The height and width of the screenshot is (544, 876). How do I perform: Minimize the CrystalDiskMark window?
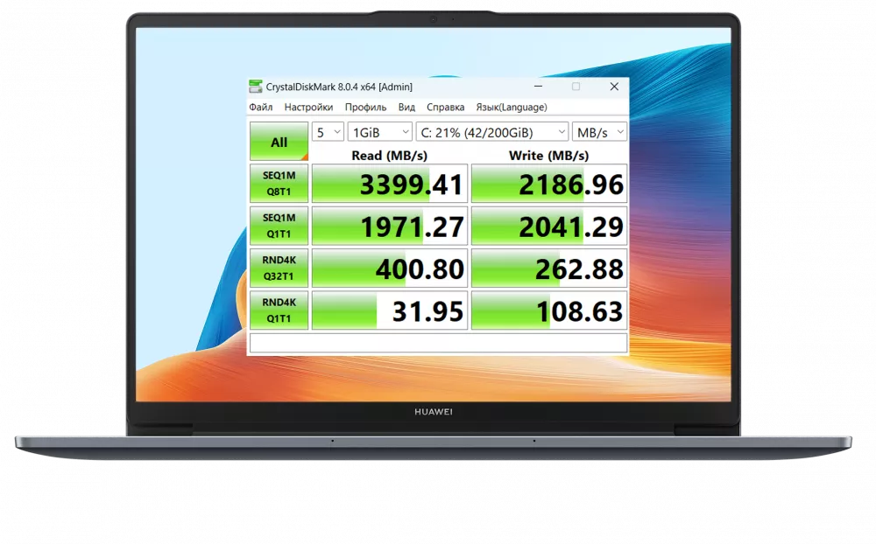click(538, 87)
